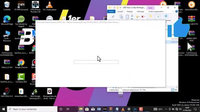
Task: Select XTM_Miracle Thunder 2.82 desktop icon
Action: tap(35, 7)
